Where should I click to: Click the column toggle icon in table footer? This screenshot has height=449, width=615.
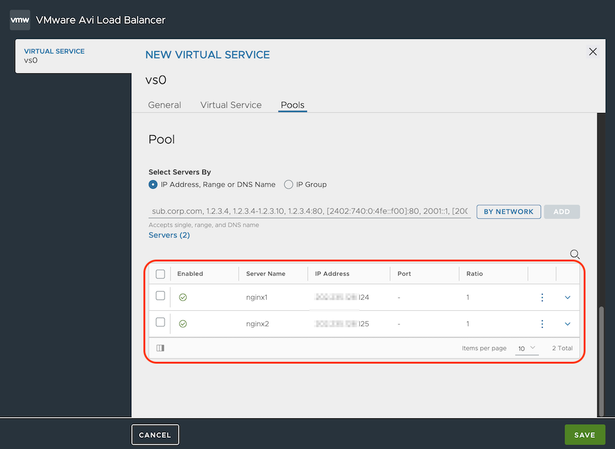tap(160, 348)
